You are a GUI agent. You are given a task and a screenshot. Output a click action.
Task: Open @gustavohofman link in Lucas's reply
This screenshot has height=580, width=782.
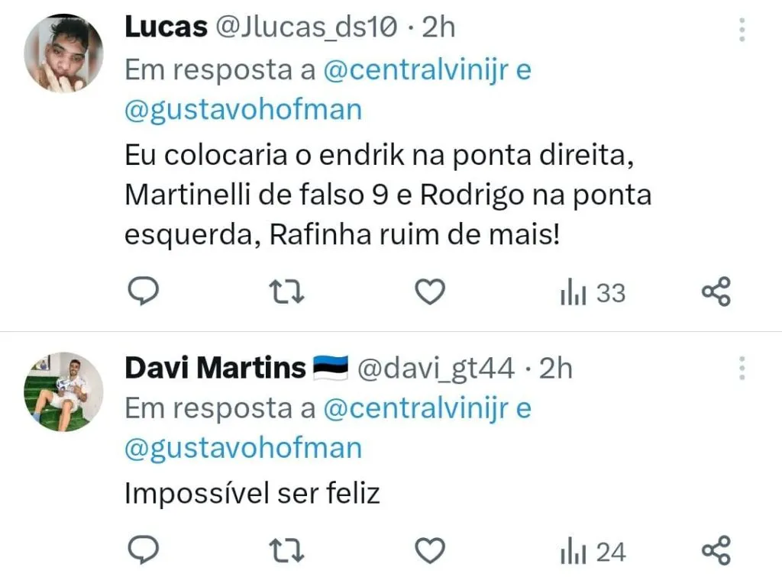click(x=244, y=110)
